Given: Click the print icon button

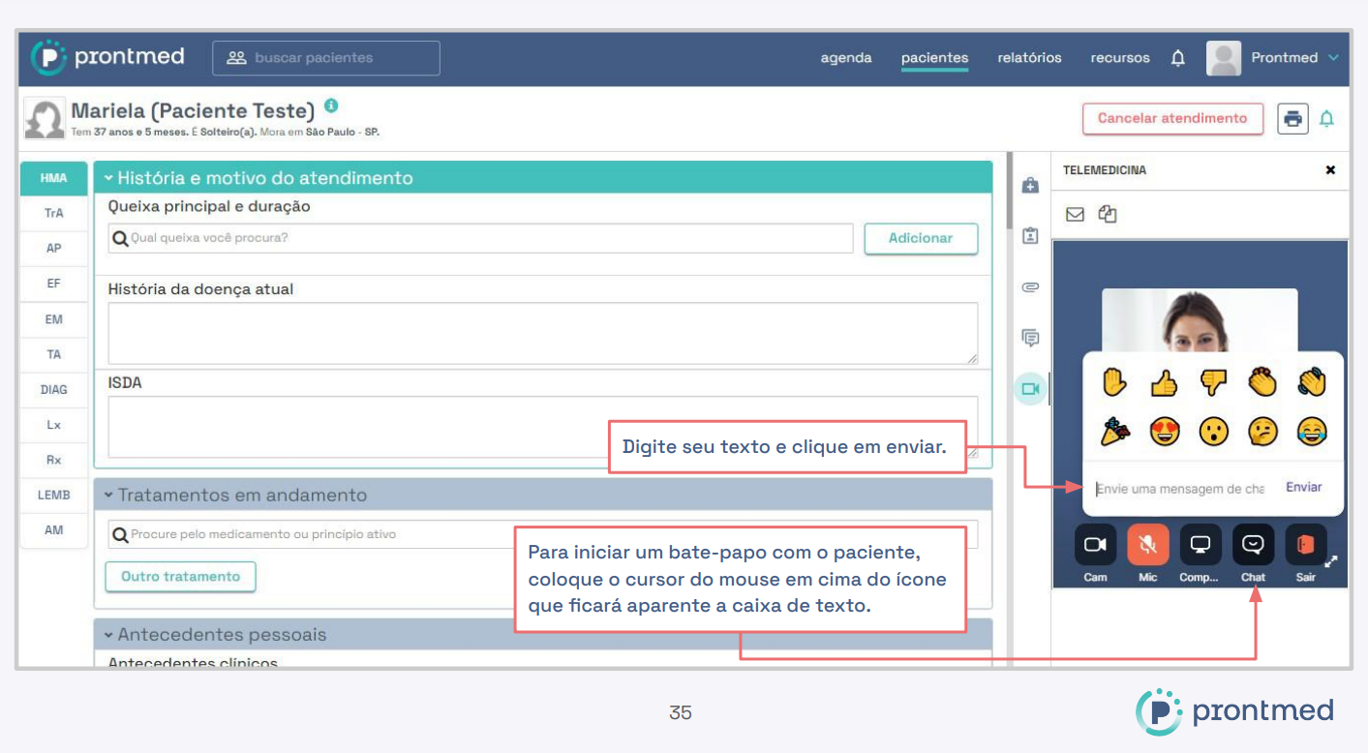Looking at the screenshot, I should pyautogui.click(x=1292, y=118).
